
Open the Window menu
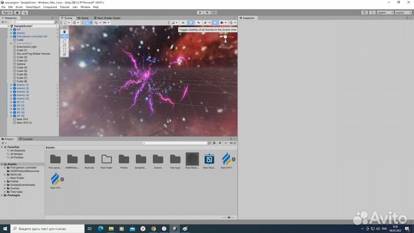tap(85, 7)
